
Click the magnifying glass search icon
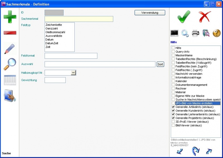point(10,64)
